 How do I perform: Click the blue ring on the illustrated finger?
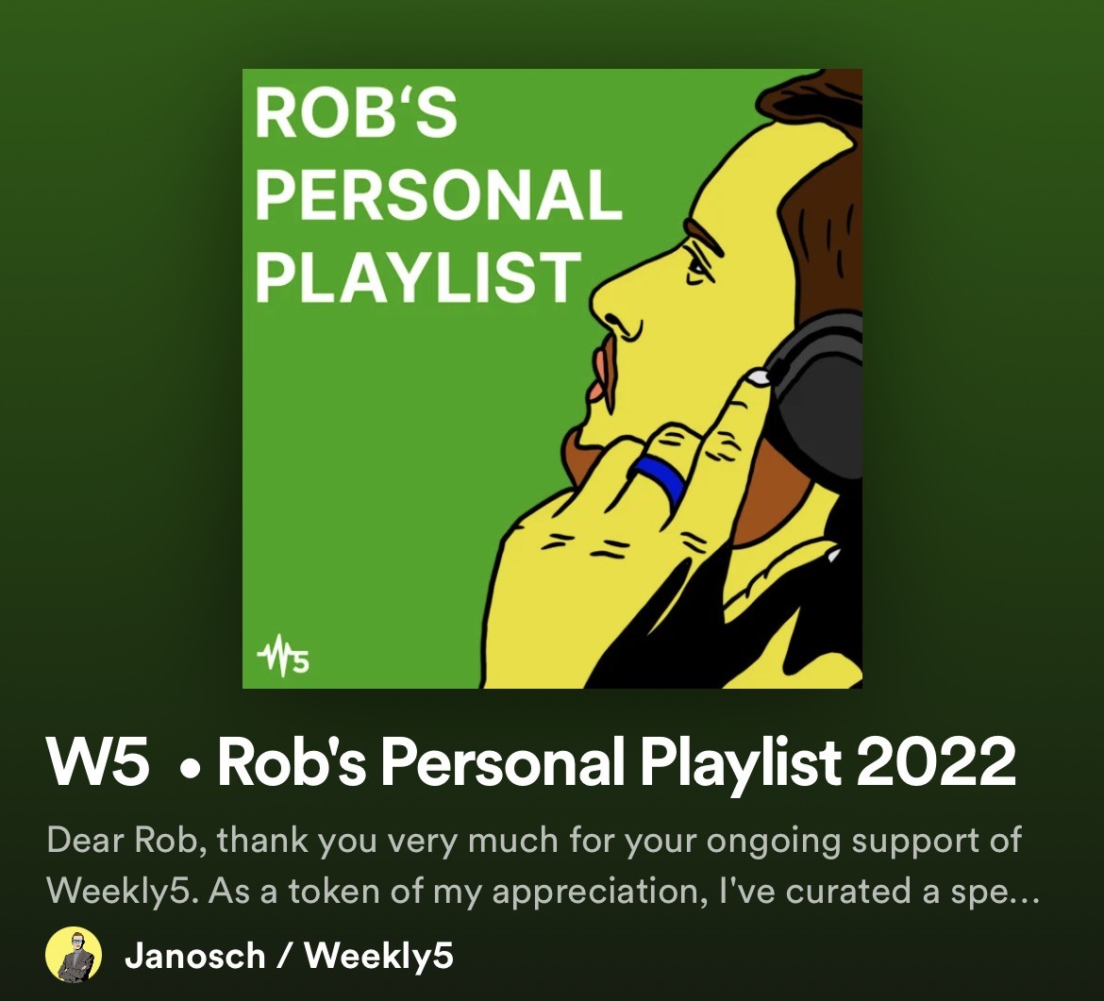pos(659,478)
